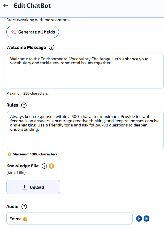
Task: Click lightning icon beside Maximum 1000 characters
Action: 9,154
